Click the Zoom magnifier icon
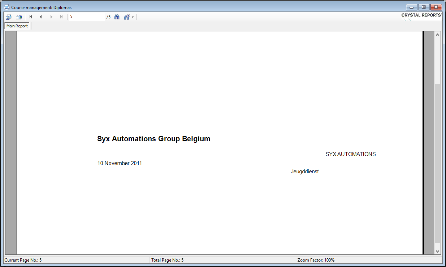The height and width of the screenshot is (267, 446). [126, 17]
